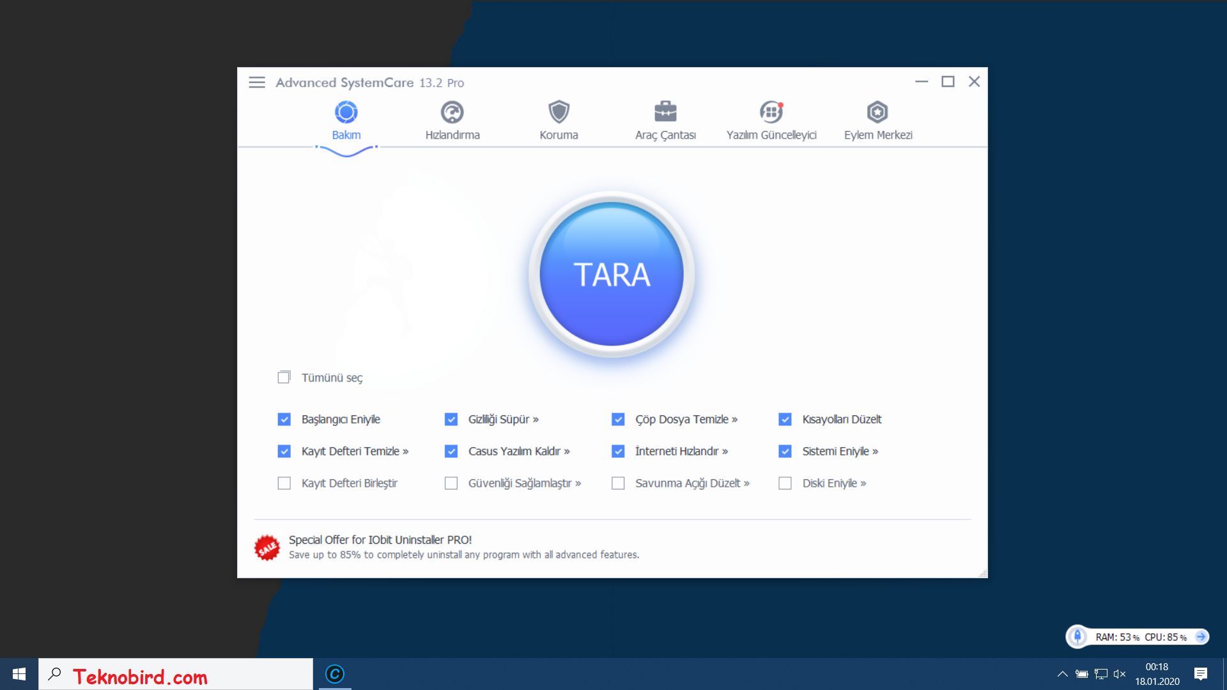Open the Eylem Merkezi icon

pos(877,112)
